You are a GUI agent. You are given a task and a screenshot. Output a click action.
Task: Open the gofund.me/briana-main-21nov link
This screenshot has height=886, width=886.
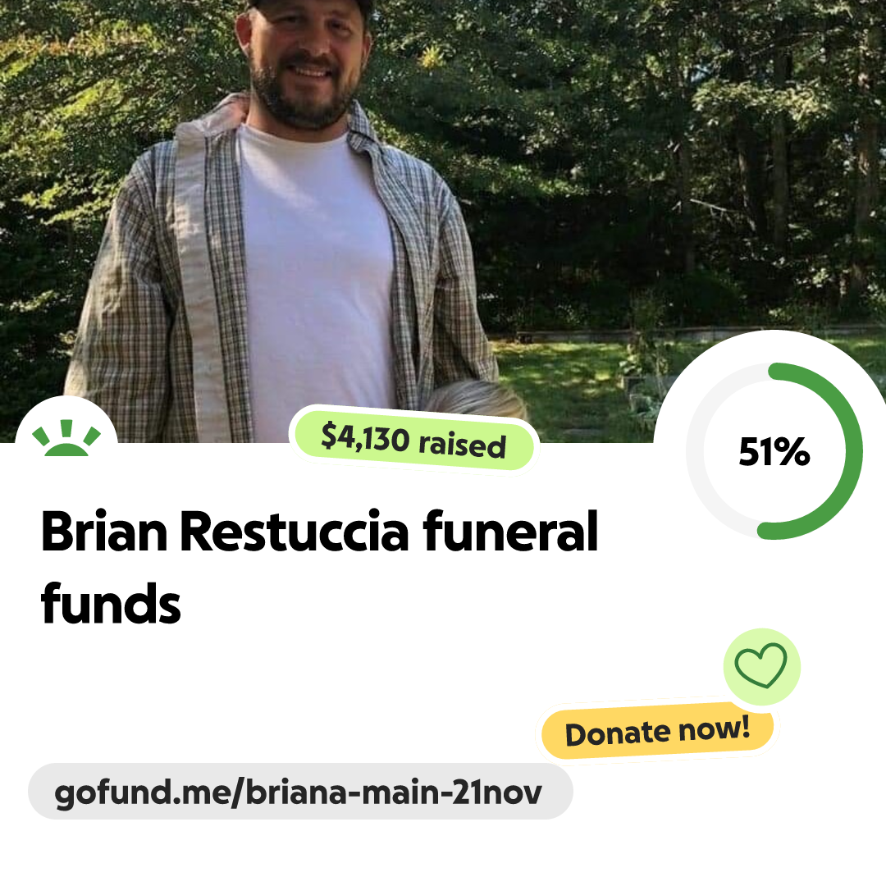298,792
